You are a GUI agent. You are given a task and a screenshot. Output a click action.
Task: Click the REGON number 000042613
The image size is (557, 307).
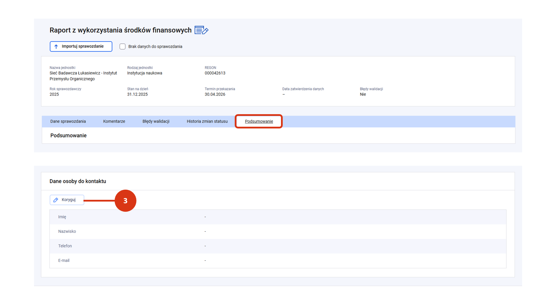point(215,73)
